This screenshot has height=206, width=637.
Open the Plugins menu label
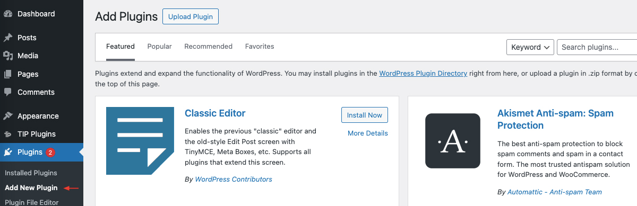(30, 153)
